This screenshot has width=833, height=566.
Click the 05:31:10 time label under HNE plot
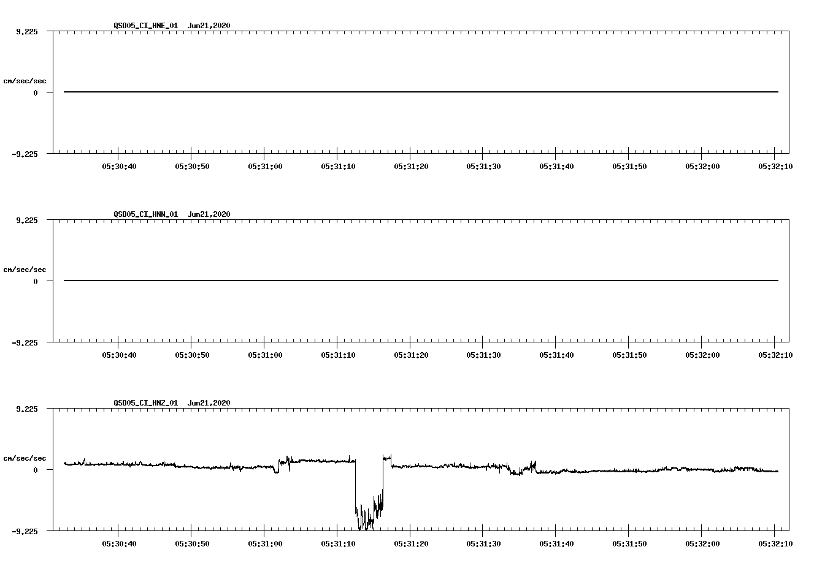pyautogui.click(x=338, y=167)
